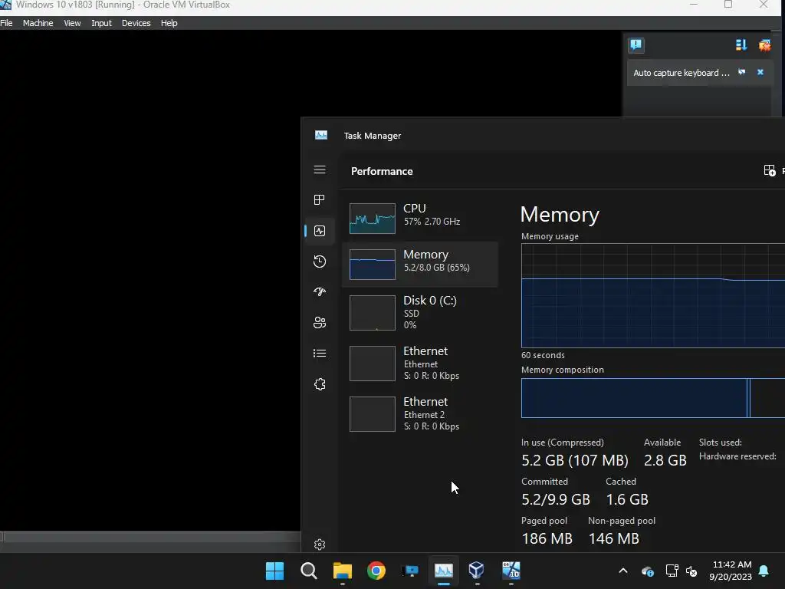Open the monitor app icon beside Chrome

pyautogui.click(x=410, y=571)
